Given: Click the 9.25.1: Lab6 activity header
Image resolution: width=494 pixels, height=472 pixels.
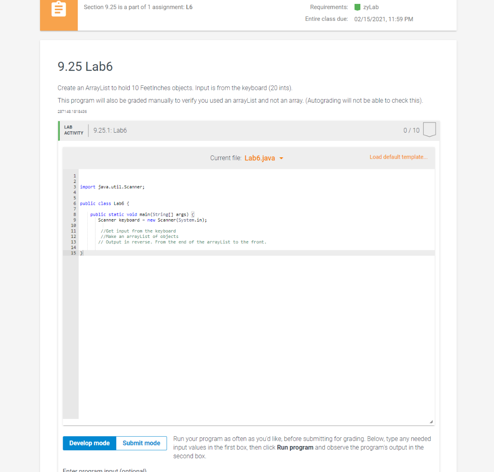Looking at the screenshot, I should 110,130.
